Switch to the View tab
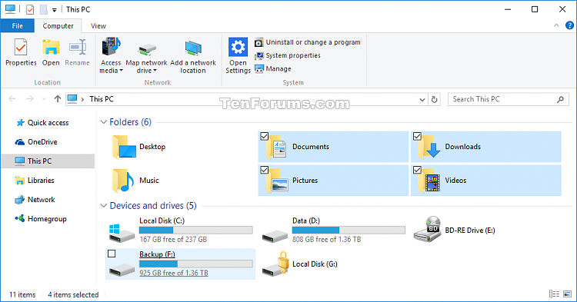Screen dimensions: 577x302 click(98, 25)
